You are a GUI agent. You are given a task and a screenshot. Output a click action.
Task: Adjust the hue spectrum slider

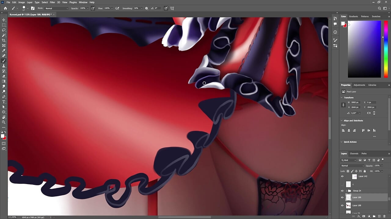point(386,49)
